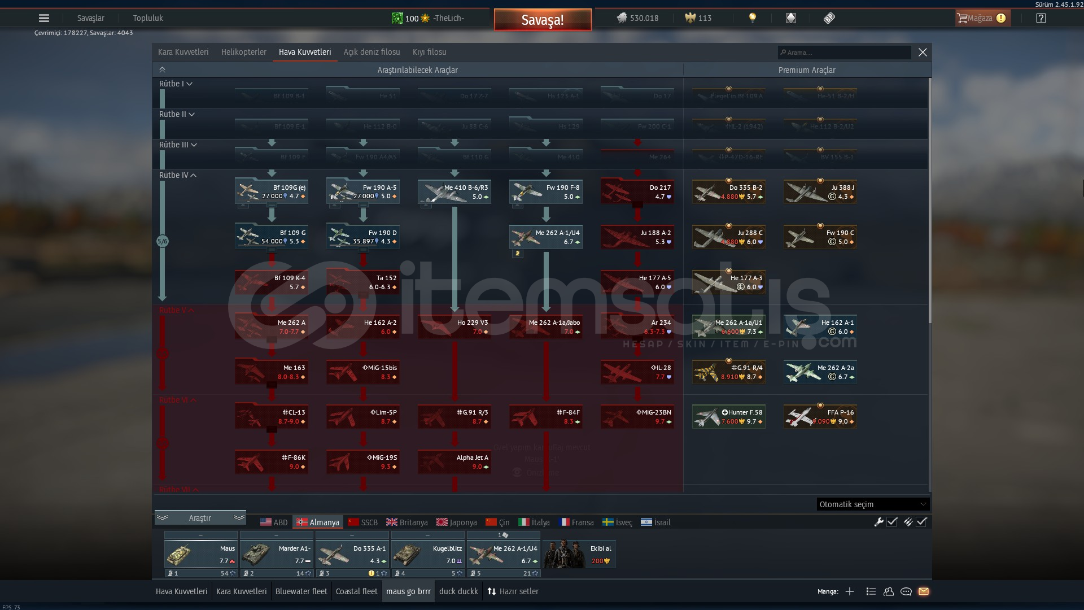Switch to 'duck duckk' preset
Viewport: 1084px width, 610px height.
(x=458, y=591)
